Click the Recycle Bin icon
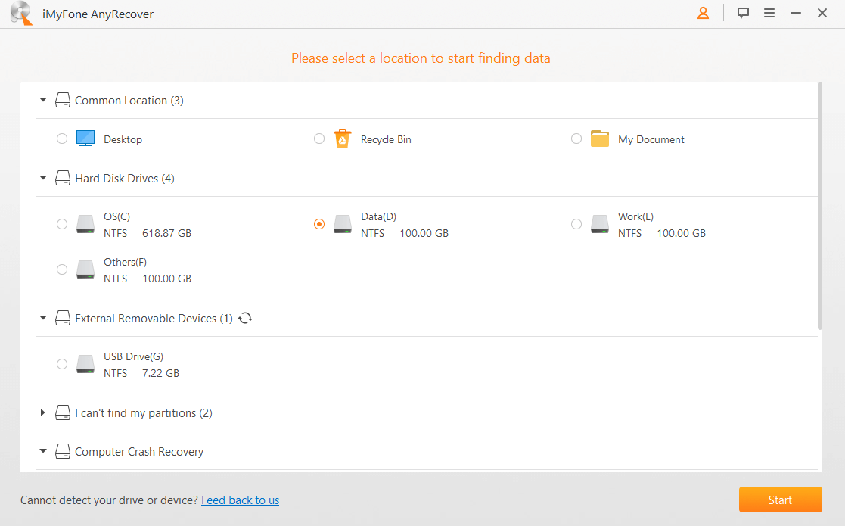The image size is (845, 526). click(x=342, y=139)
